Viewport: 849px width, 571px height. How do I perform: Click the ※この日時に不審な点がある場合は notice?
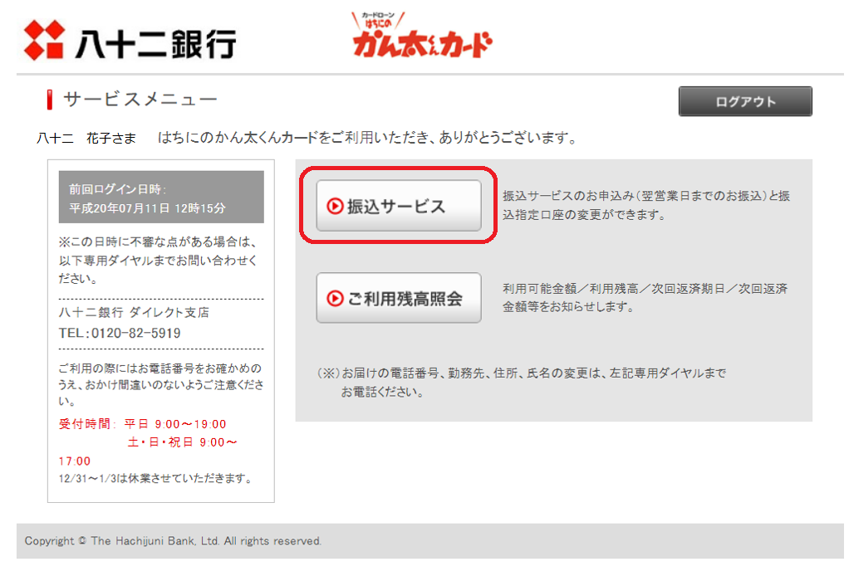[x=158, y=260]
